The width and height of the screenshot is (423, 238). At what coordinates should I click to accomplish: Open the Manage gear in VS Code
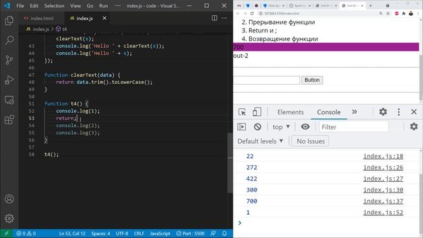[x=9, y=218]
